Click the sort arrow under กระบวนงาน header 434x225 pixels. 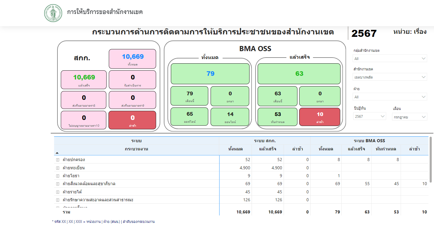[x=57, y=153]
